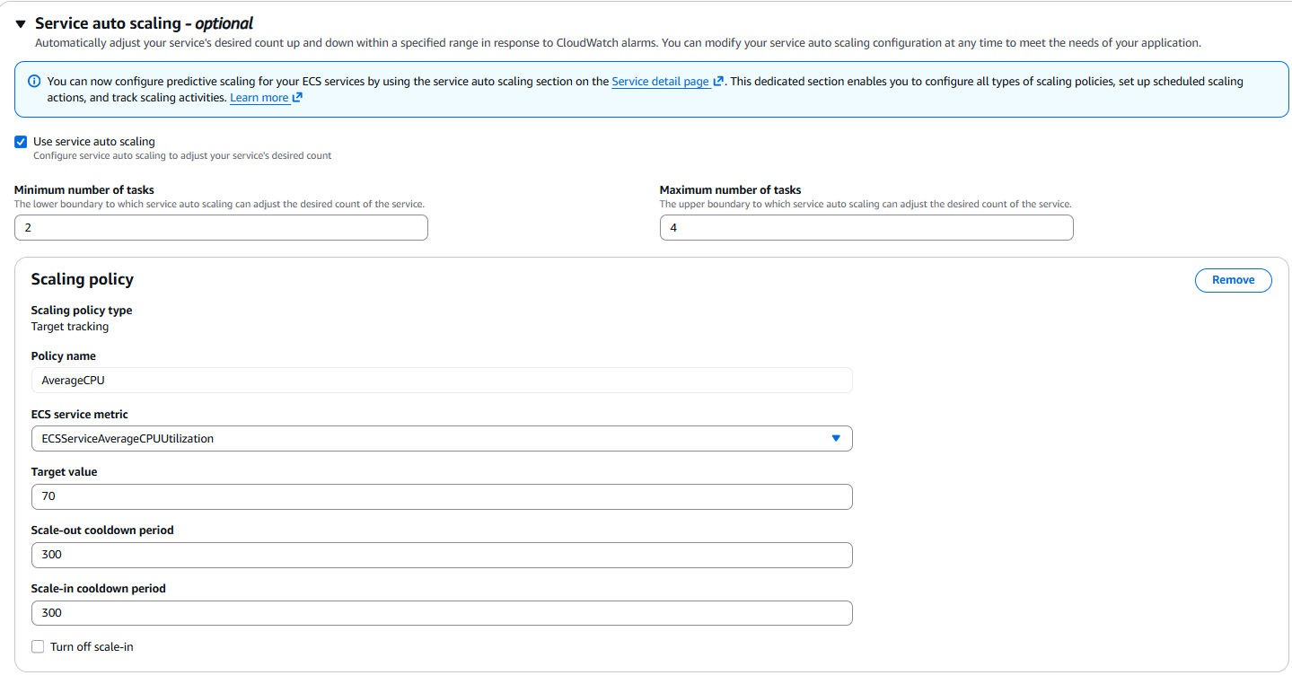Remove the scaling policy
Viewport: 1292px width, 684px height.
pos(1233,280)
